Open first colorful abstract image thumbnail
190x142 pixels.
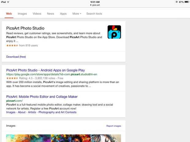click(28, 138)
